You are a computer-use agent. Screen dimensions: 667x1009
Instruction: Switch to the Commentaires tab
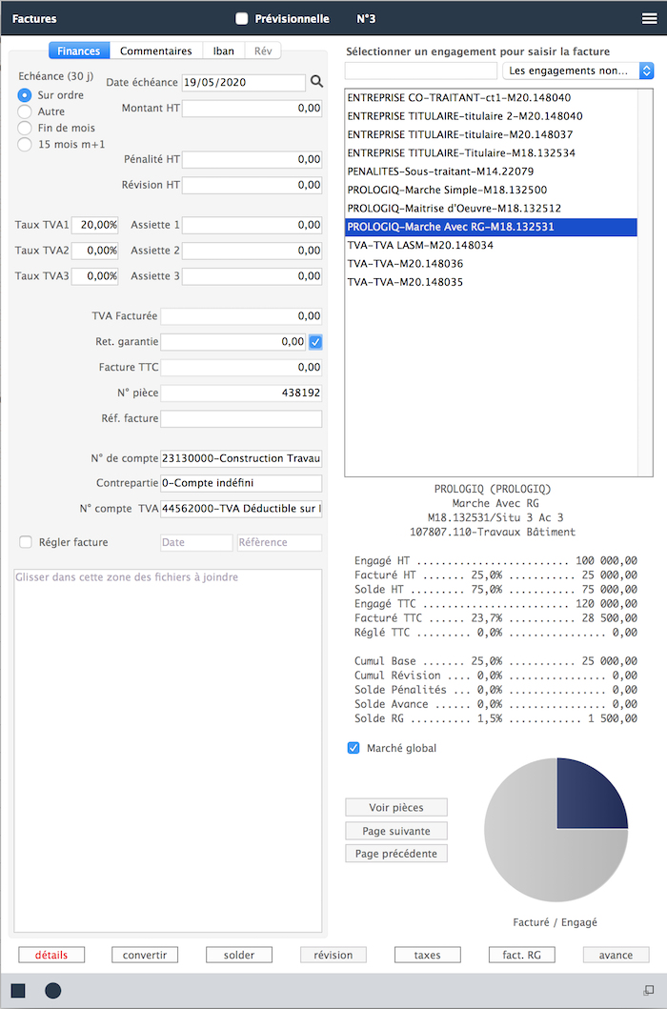click(x=156, y=50)
